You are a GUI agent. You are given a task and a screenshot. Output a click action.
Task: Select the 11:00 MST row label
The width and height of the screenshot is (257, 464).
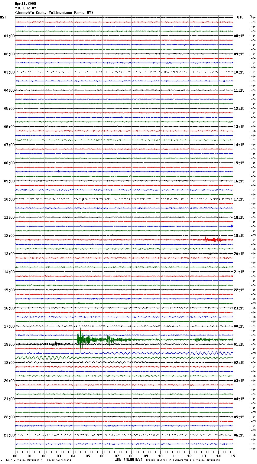pyautogui.click(x=9, y=217)
